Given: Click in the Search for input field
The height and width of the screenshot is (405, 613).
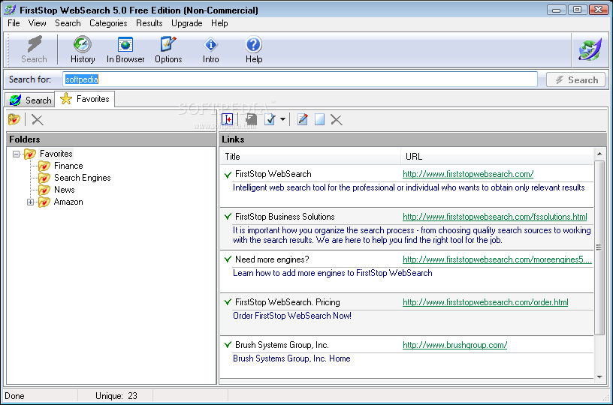Looking at the screenshot, I should [300, 79].
